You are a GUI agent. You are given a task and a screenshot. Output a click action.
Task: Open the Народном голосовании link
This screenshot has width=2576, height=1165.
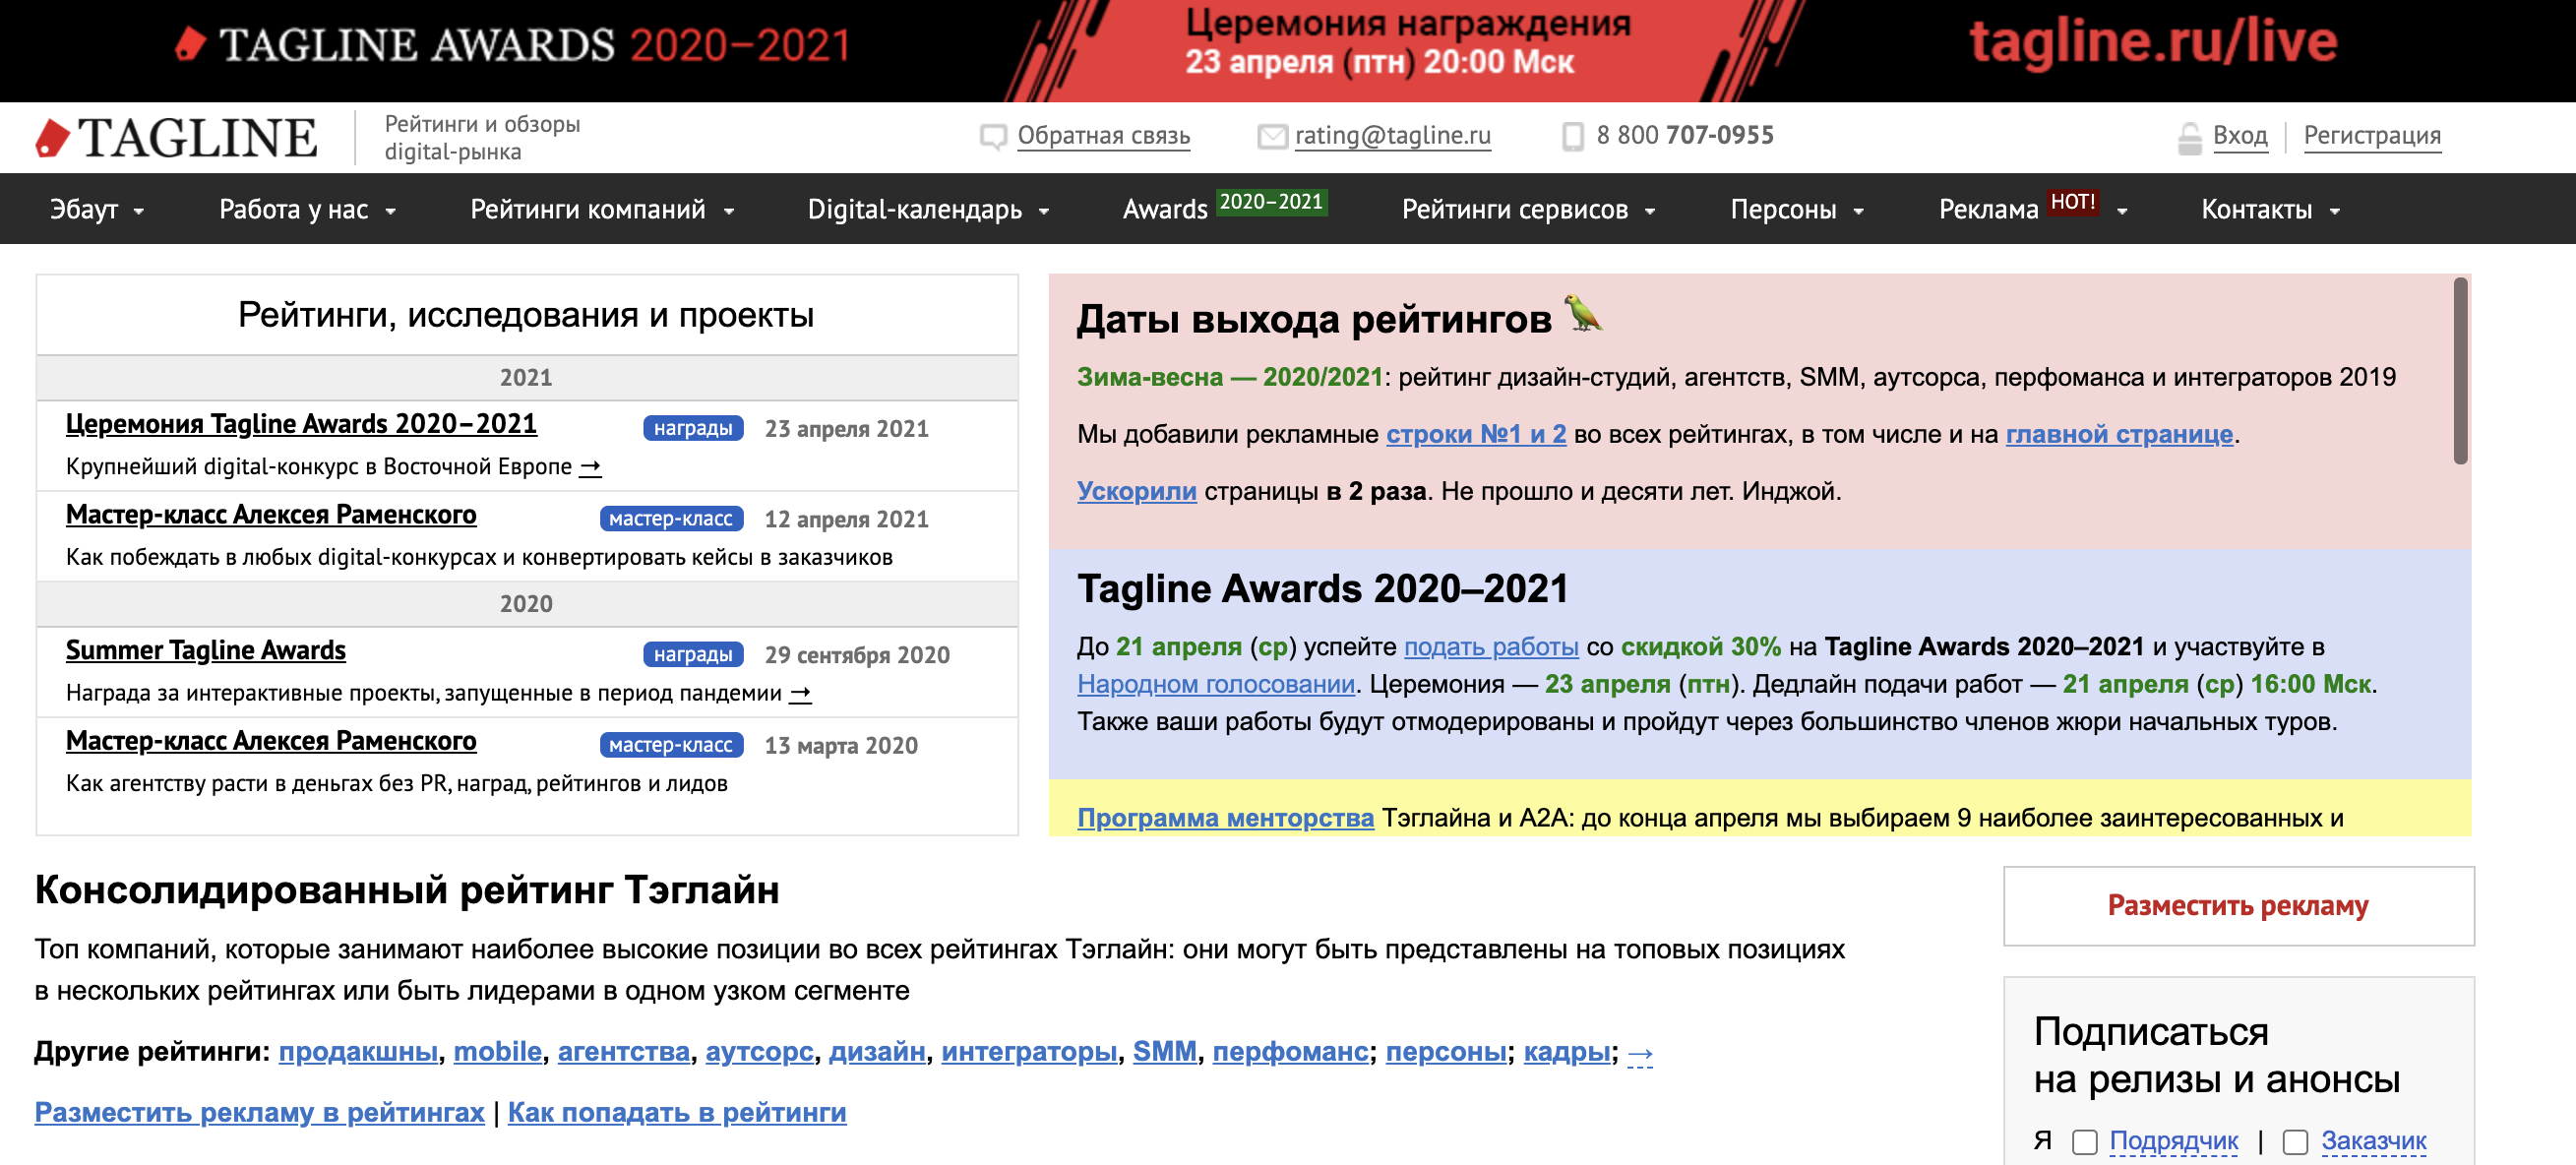coord(1216,685)
